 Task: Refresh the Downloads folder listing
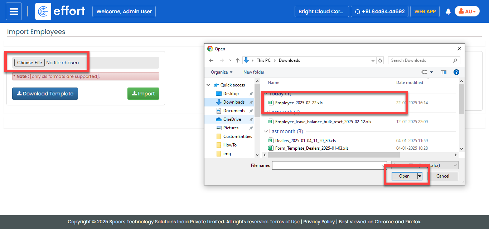click(x=380, y=60)
